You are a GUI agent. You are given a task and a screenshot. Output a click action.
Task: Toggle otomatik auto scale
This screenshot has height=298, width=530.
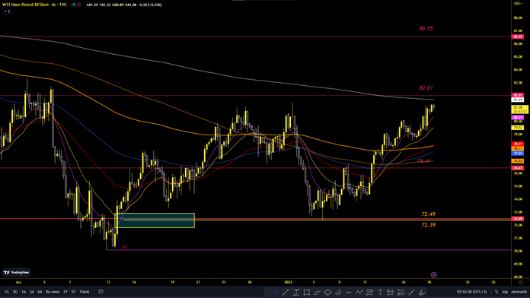519,292
